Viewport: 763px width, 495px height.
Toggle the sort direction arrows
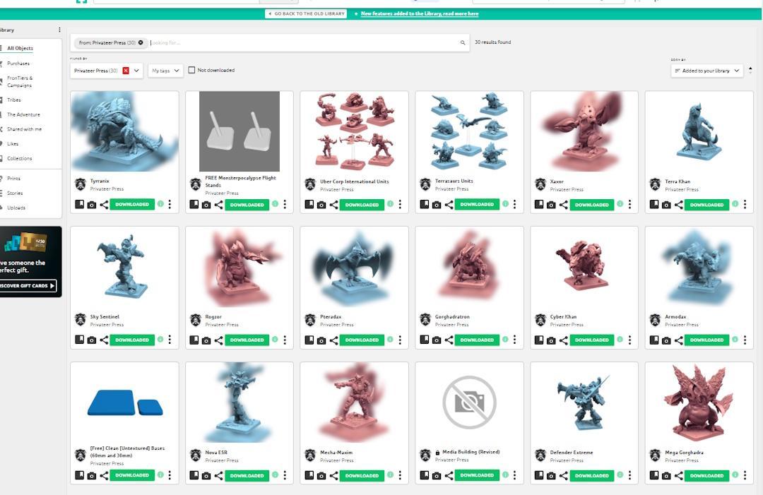coord(750,71)
